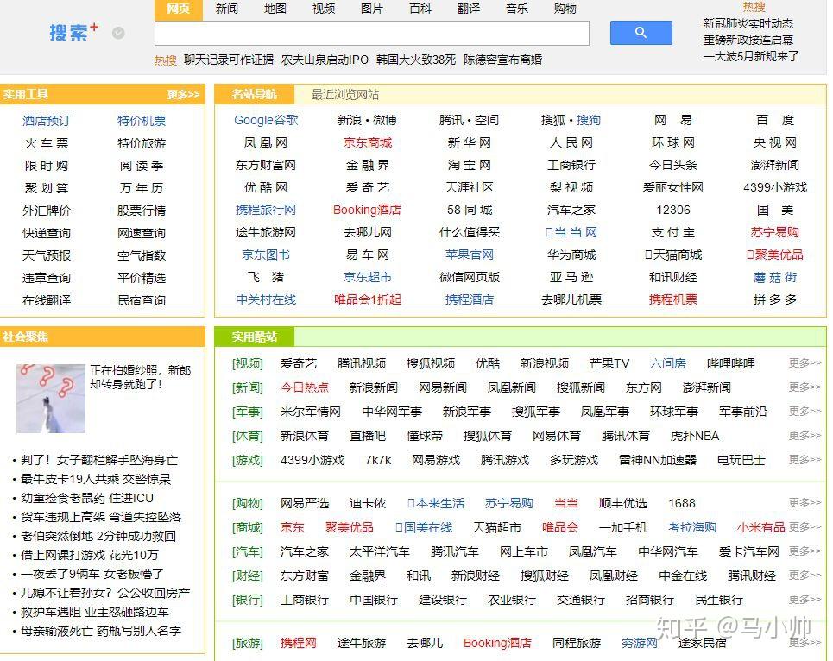Switch to the 图片 search tab
Viewport: 833px width, 661px height.
tap(371, 9)
